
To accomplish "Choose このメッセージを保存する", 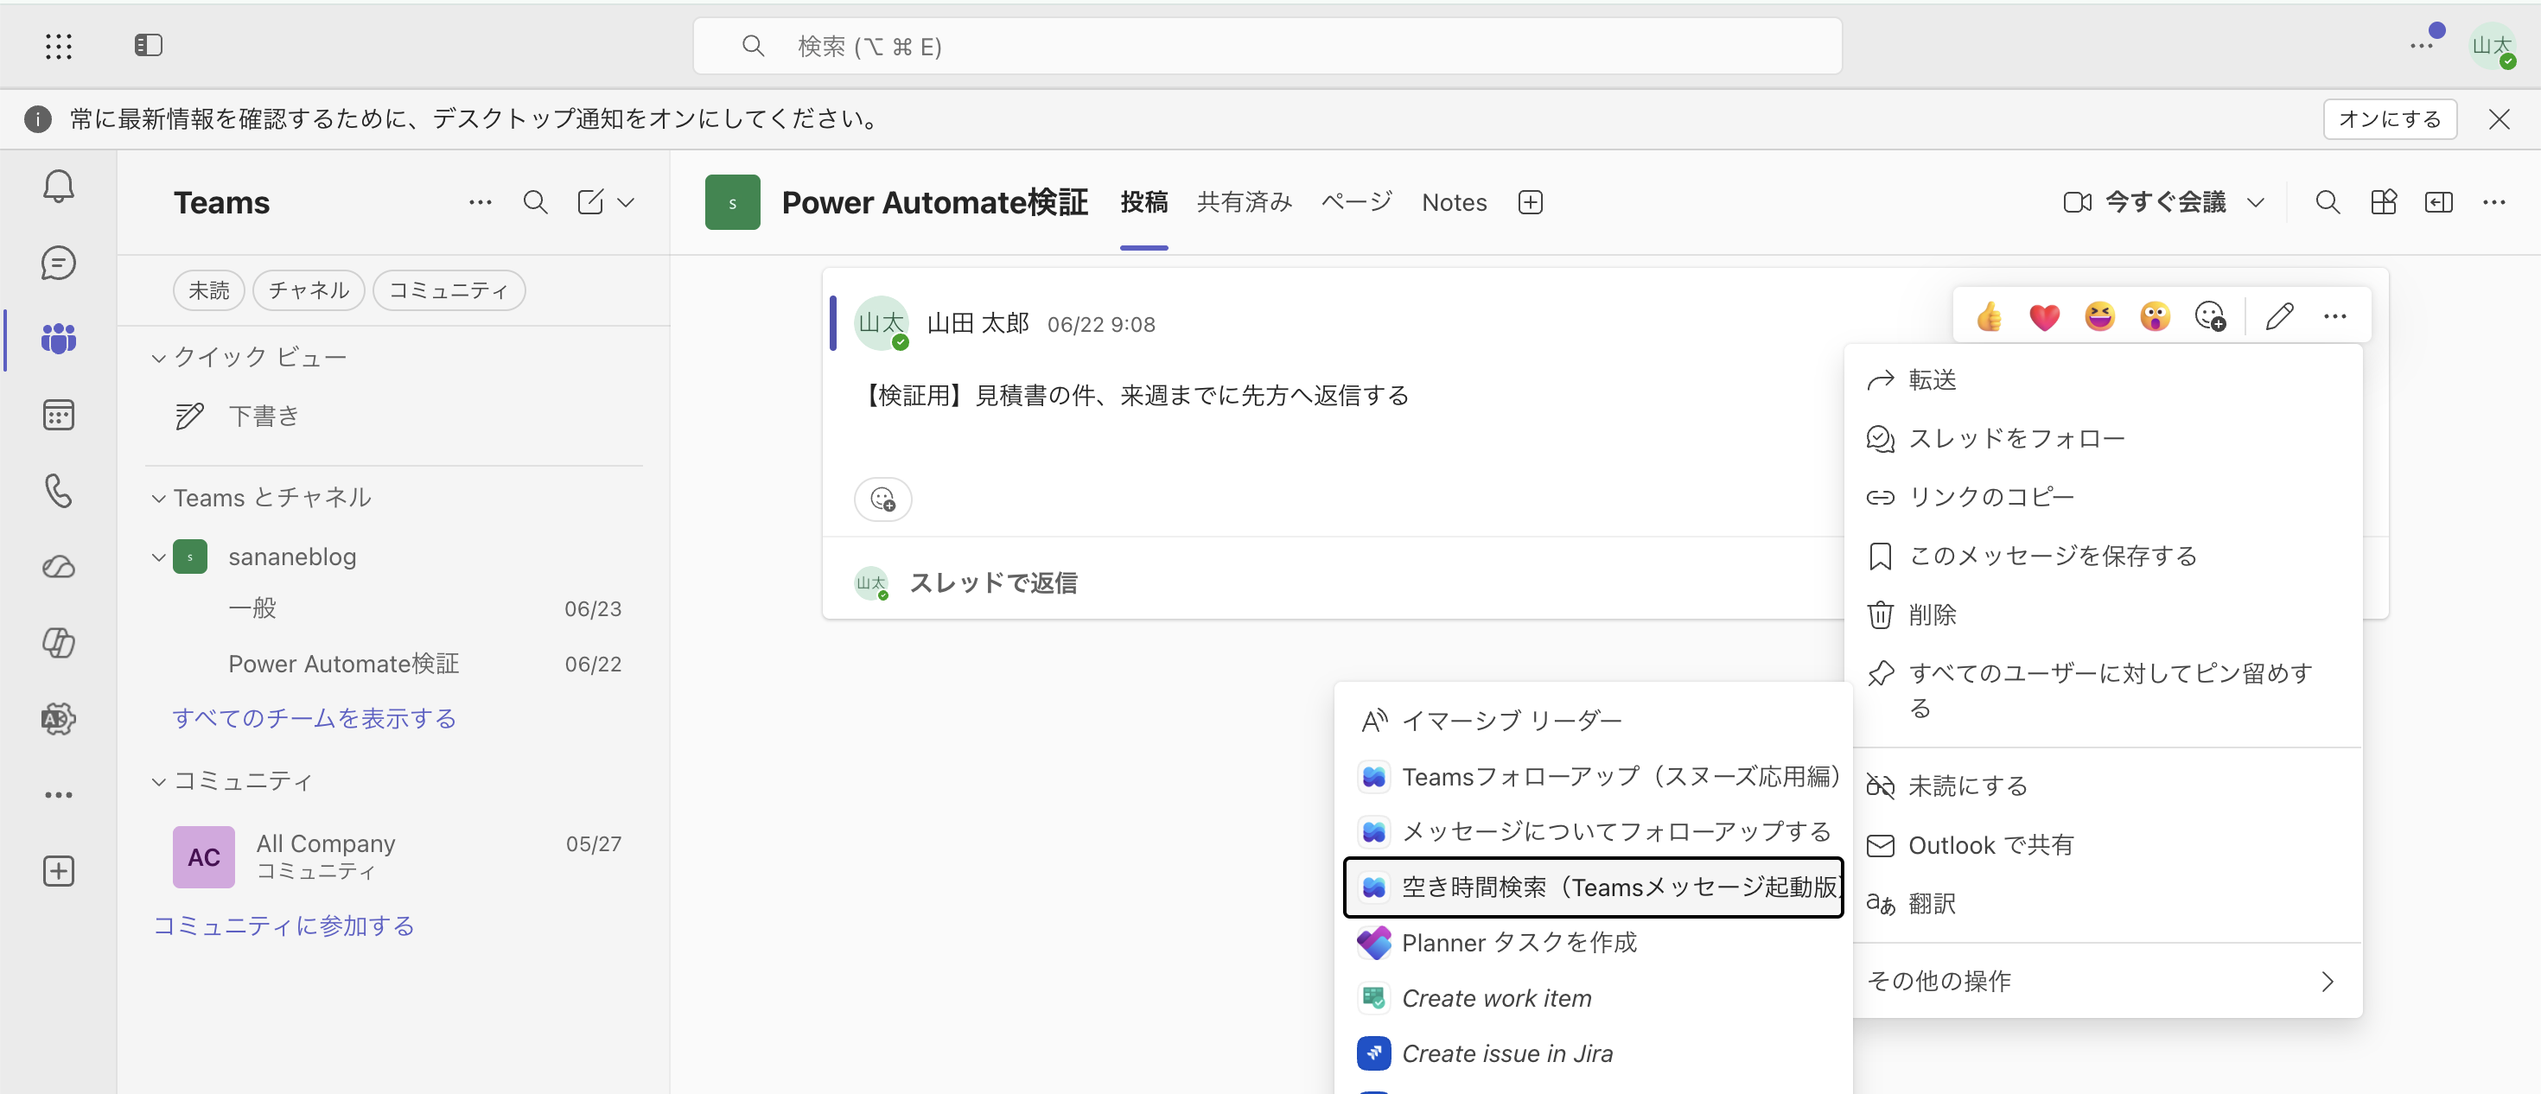I will (x=2103, y=557).
